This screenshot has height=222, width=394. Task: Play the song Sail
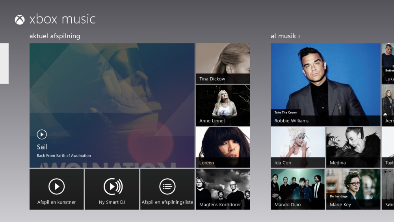coord(42,134)
